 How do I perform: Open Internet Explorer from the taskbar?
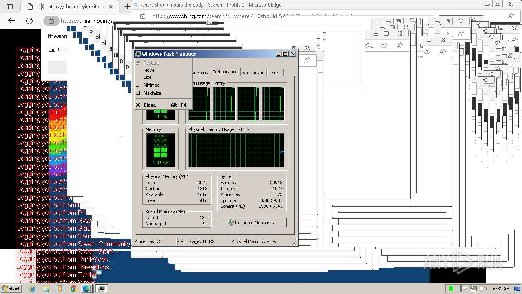[33, 289]
